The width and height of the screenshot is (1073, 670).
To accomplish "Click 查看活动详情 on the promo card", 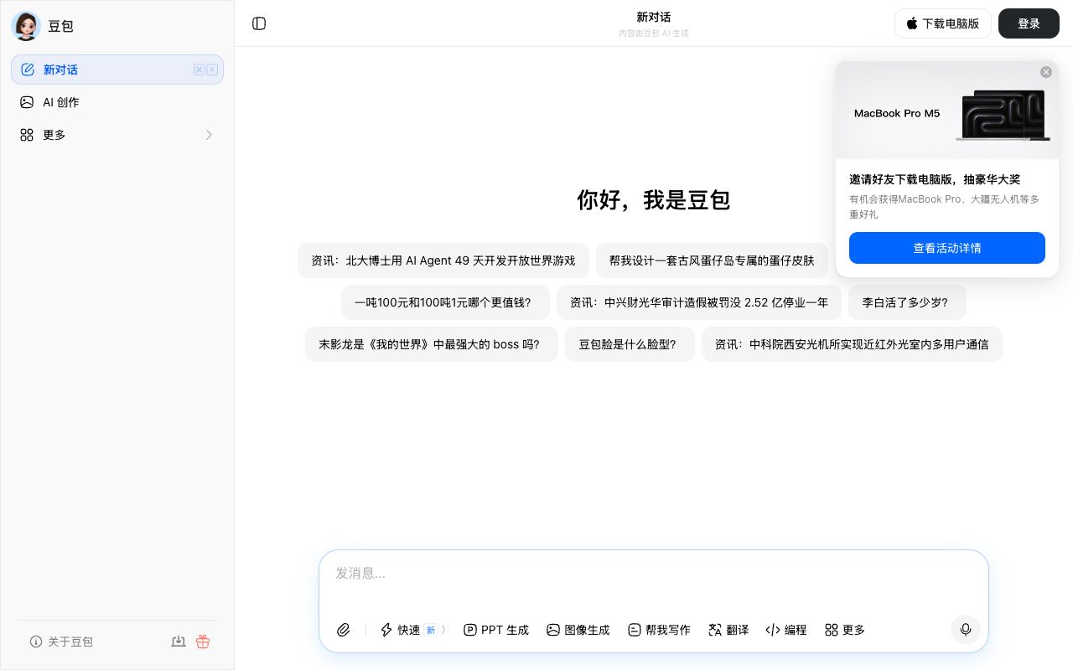I will point(947,248).
